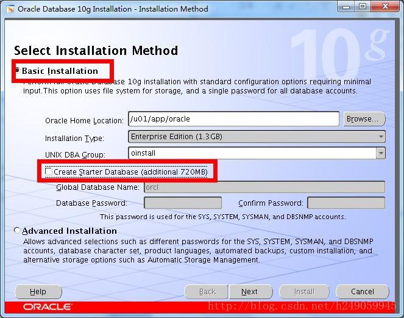404x318 pixels.
Task: Click the 'Installation Type:' label
Action: [74, 139]
